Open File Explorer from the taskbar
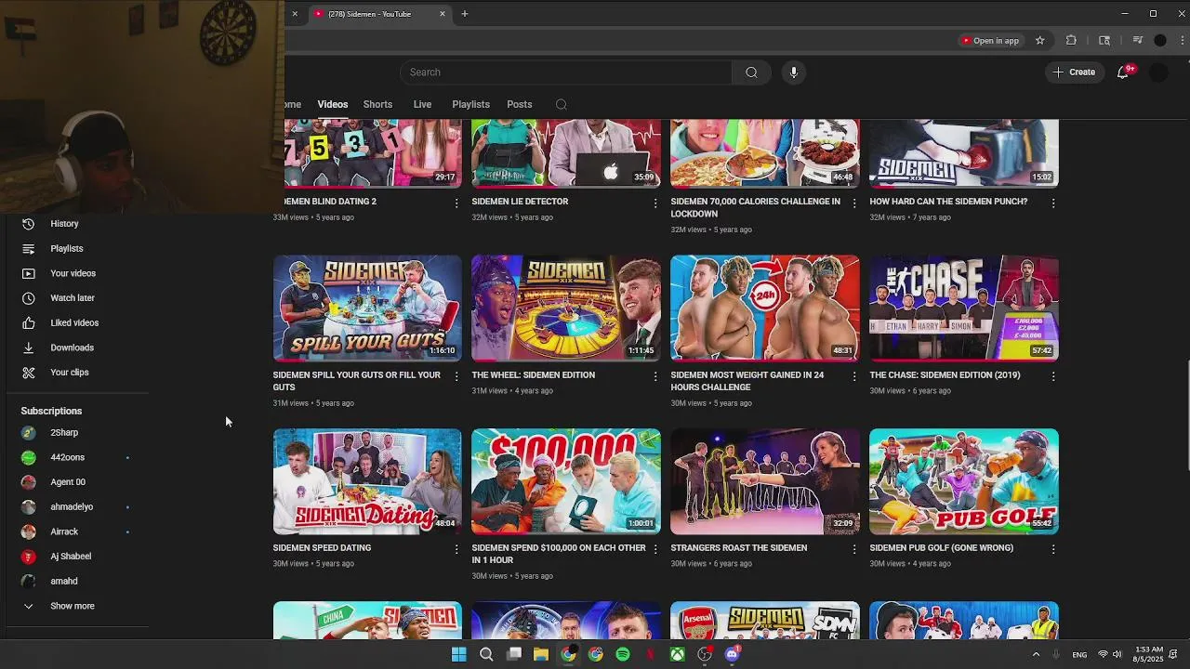Screen dimensions: 1190x669 (x=541, y=654)
